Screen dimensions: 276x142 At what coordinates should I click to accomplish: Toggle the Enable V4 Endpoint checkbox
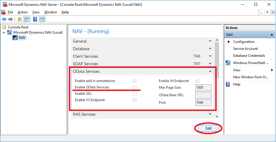click(197, 81)
